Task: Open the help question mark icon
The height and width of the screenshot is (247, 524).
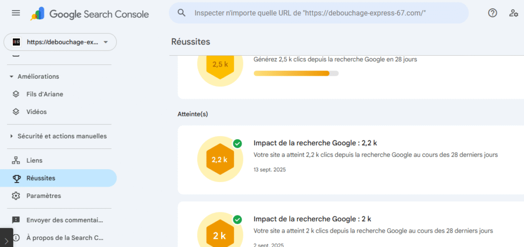Action: (492, 13)
